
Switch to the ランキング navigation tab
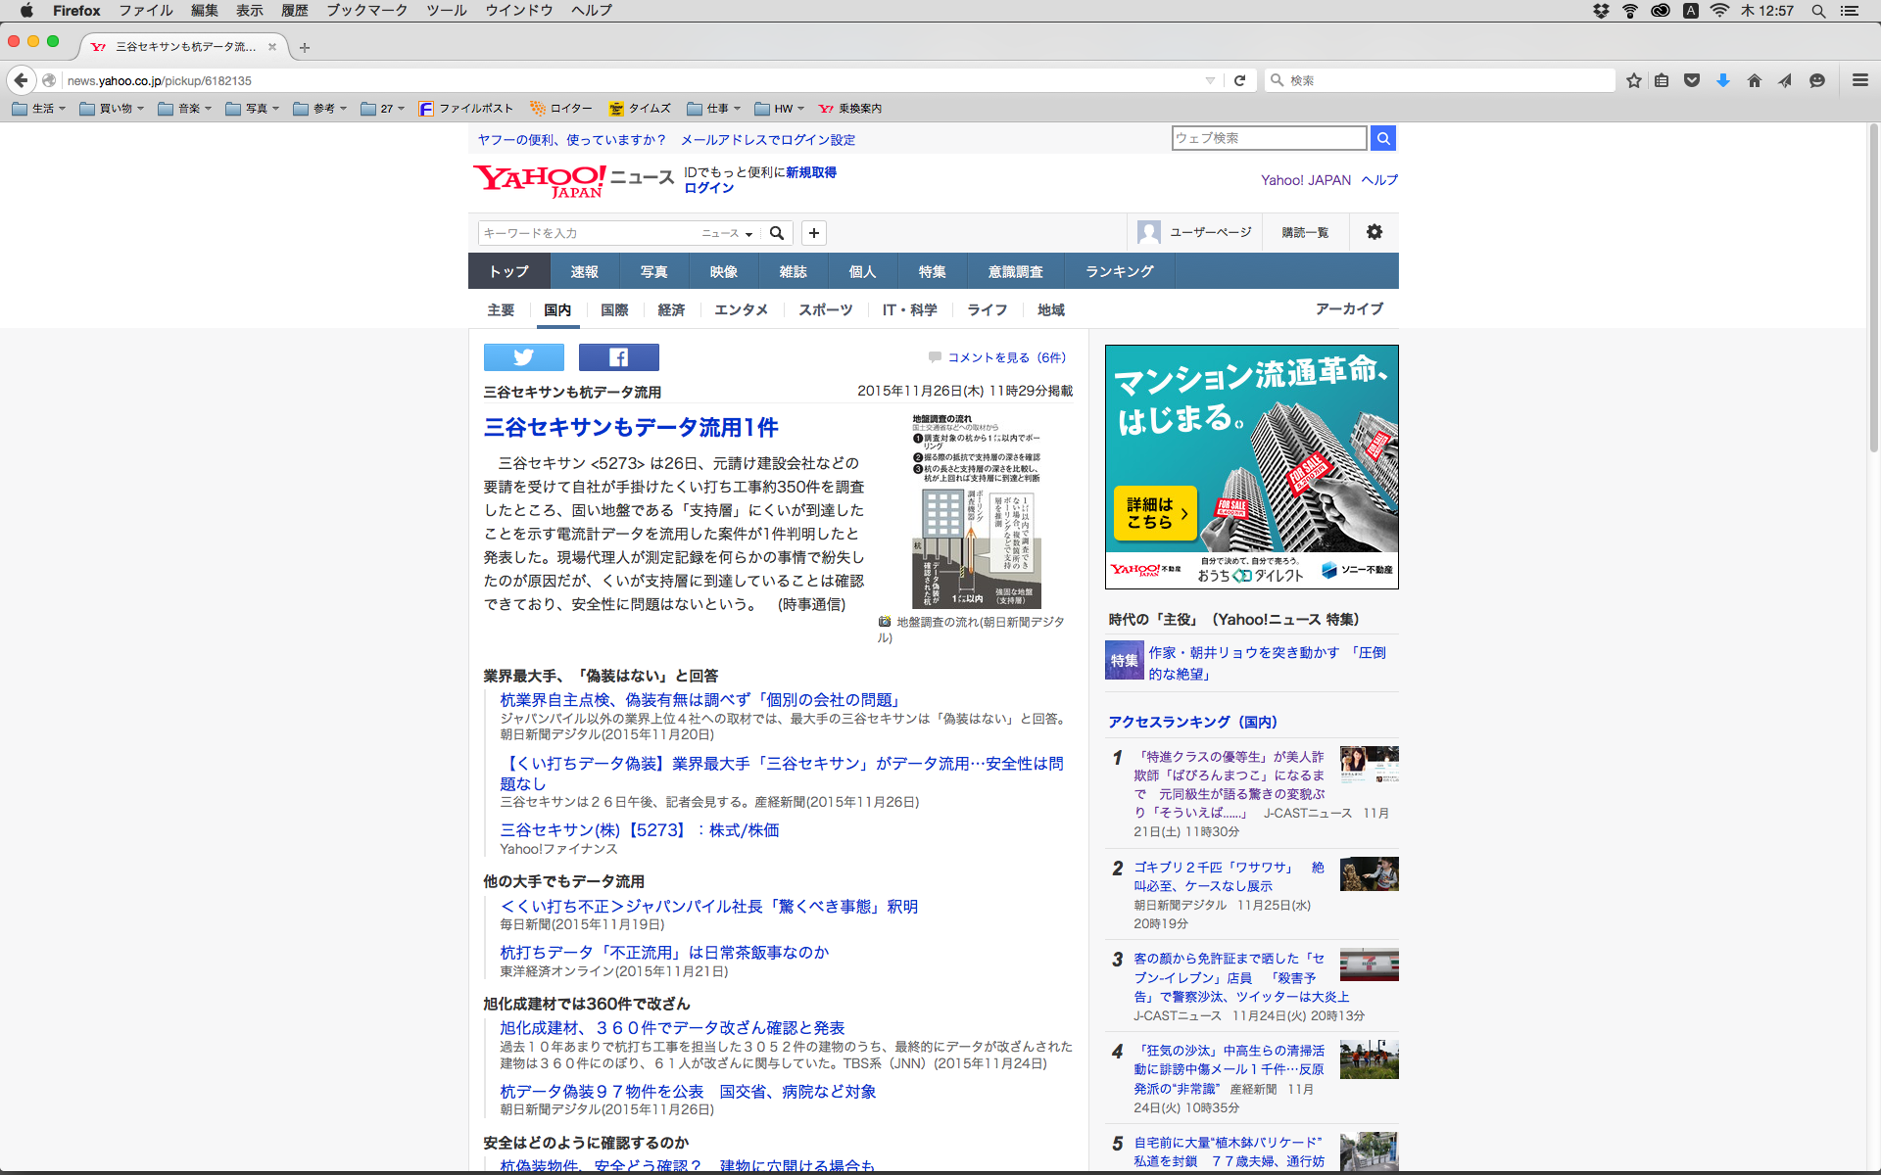coord(1119,271)
